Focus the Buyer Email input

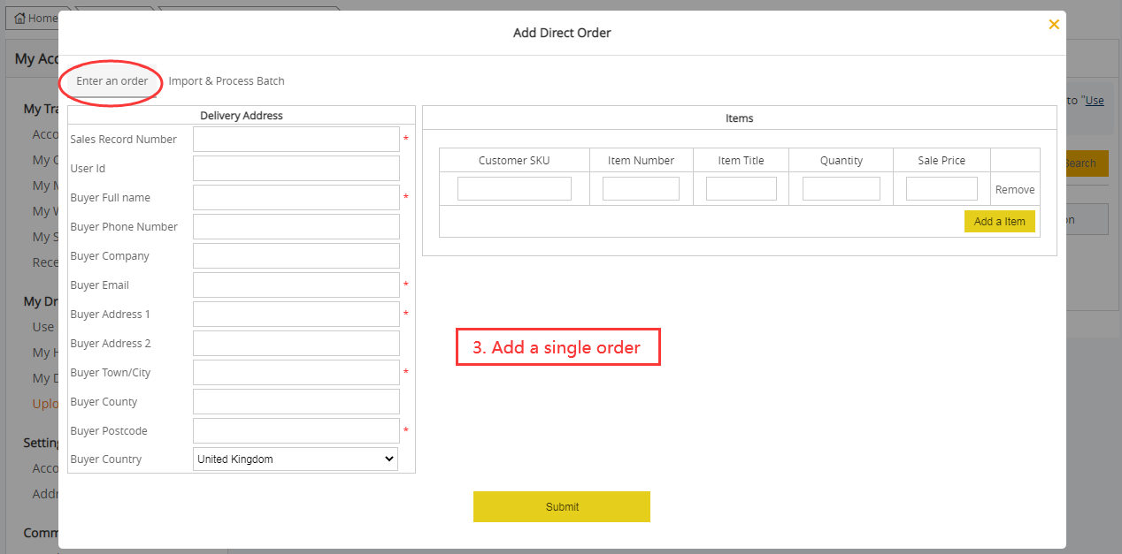[296, 285]
